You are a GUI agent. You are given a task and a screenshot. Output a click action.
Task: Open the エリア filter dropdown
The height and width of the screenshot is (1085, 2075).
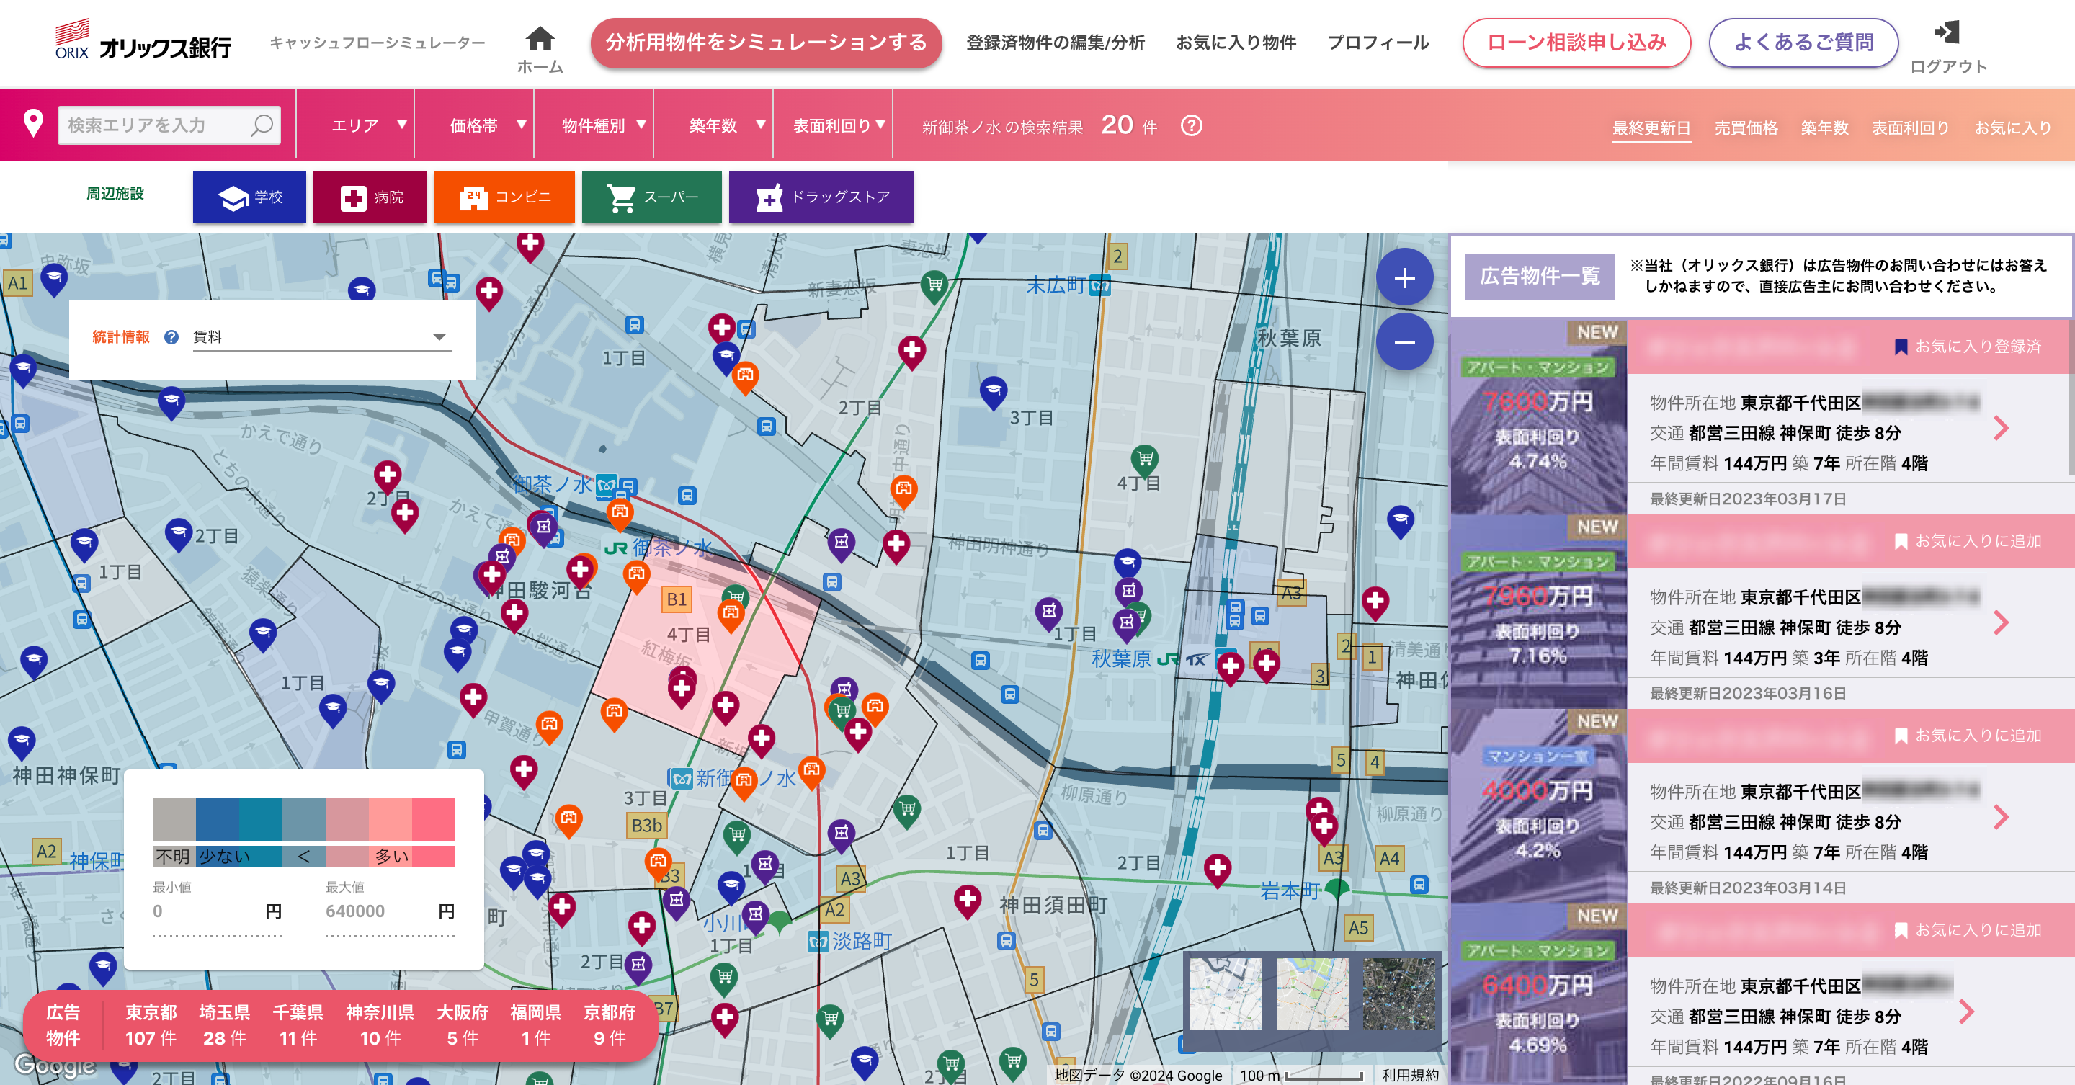click(x=356, y=125)
